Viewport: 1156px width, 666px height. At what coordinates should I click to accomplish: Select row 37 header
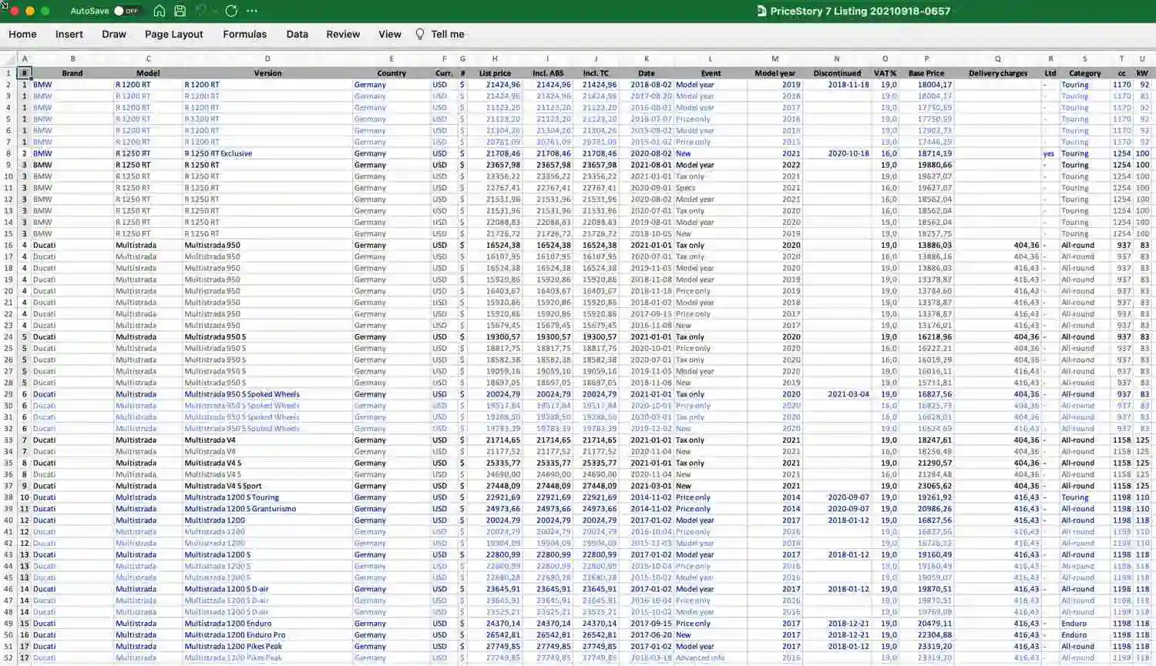(8, 486)
